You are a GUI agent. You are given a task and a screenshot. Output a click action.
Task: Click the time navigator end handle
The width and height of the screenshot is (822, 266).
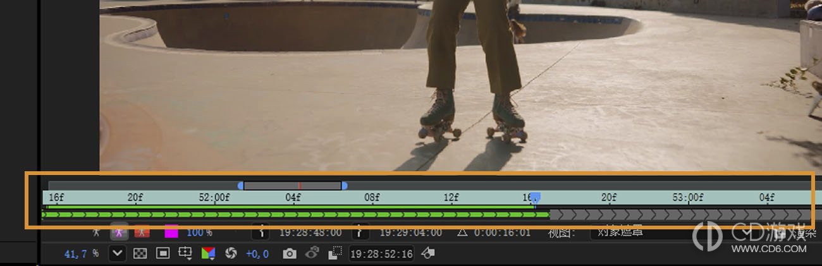(344, 186)
